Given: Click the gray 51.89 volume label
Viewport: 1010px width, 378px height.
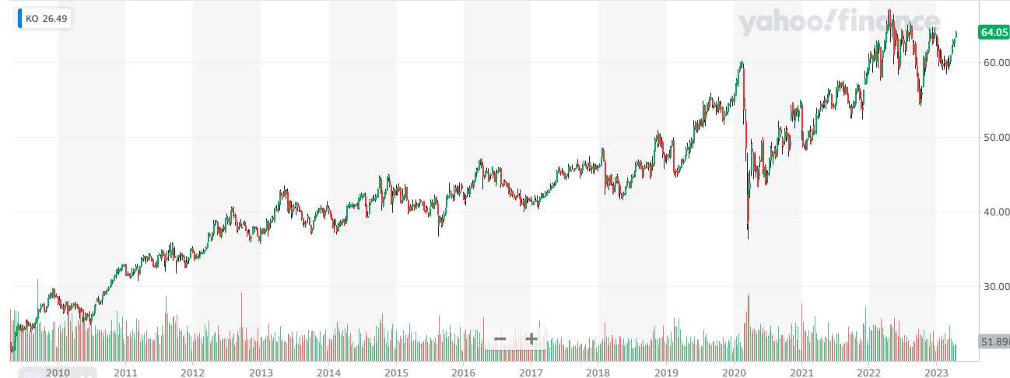Looking at the screenshot, I should coord(994,342).
